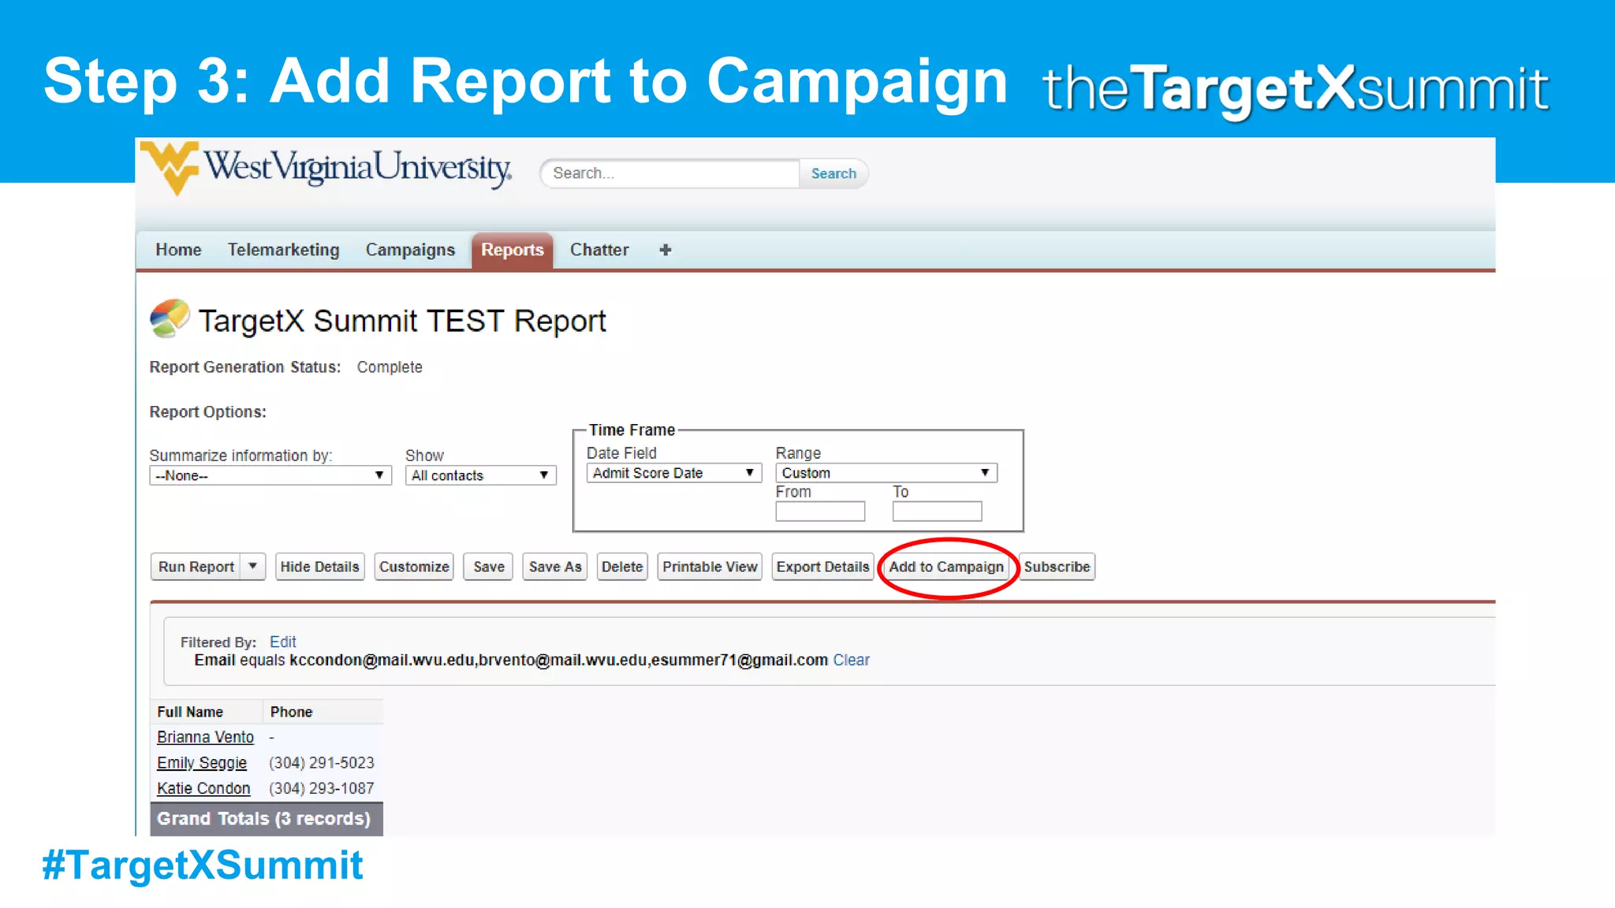Click the Subscribe button
This screenshot has height=908, width=1615.
1057,567
